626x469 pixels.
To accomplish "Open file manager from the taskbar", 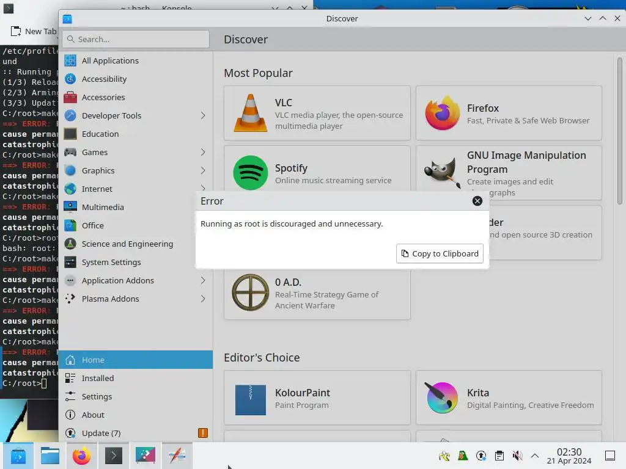I will coord(50,456).
